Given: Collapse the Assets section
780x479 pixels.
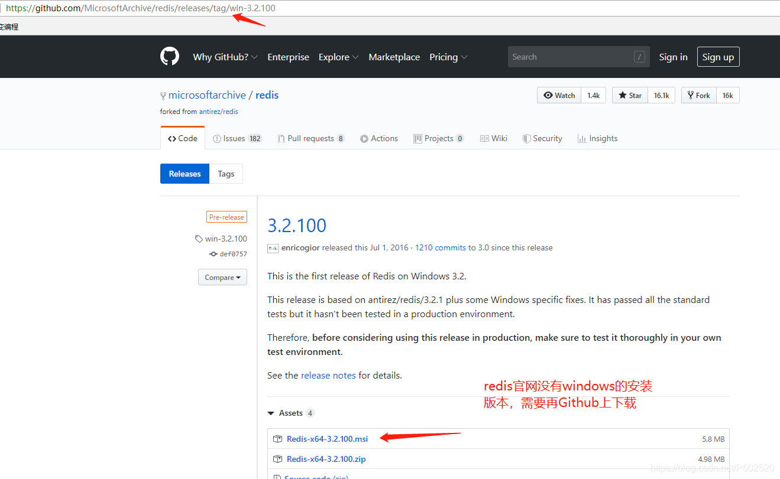Looking at the screenshot, I should (x=291, y=413).
